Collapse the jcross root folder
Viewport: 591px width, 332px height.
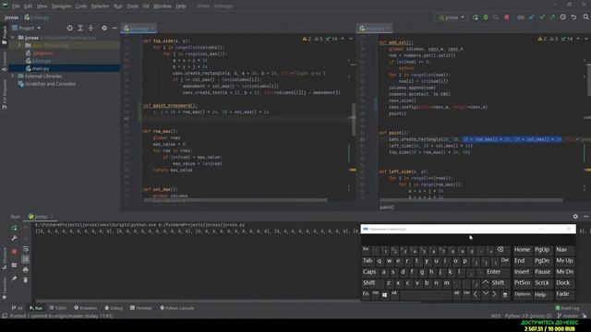tap(13, 38)
